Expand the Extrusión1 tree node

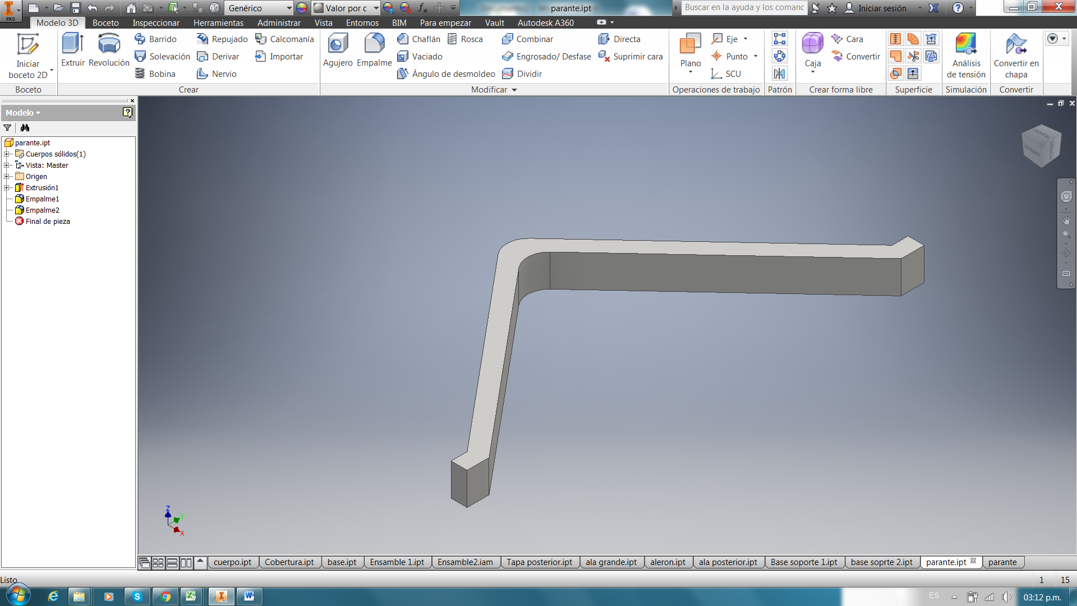pos(7,188)
